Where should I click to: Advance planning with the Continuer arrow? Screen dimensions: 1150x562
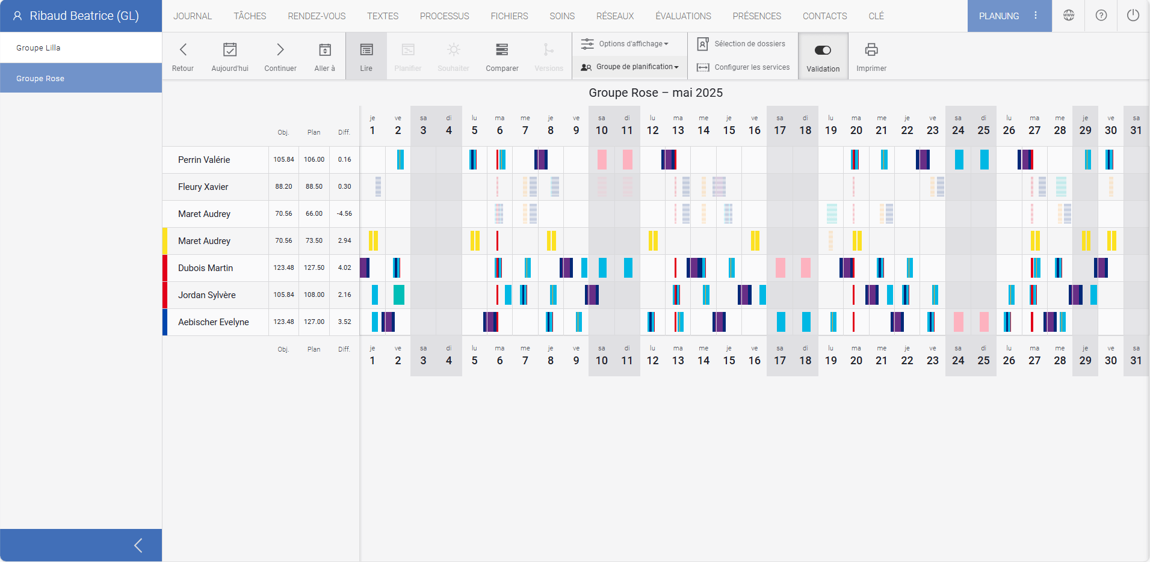tap(280, 56)
